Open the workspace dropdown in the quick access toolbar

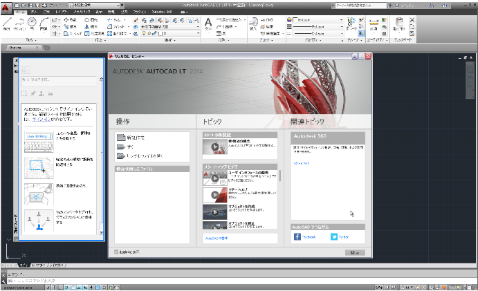tap(94, 5)
